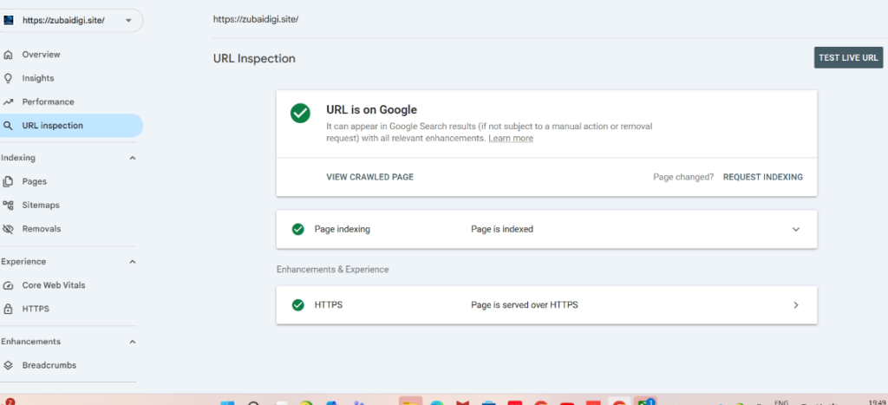Screen dimensions: 888x405
Task: Click the Pages documents icon
Action: click(x=8, y=182)
